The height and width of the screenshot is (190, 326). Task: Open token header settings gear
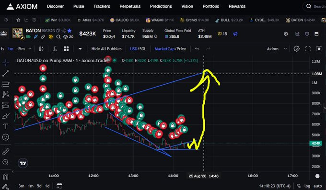tap(286, 34)
